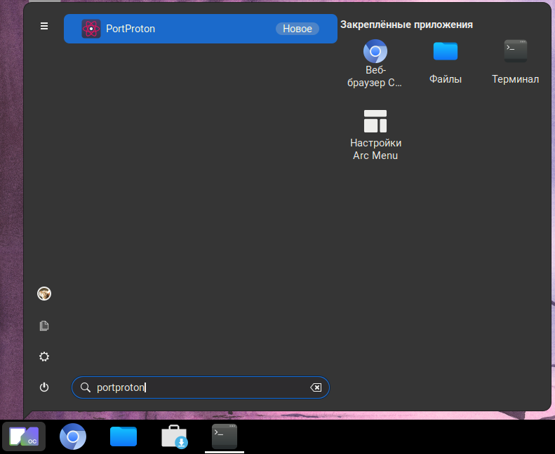Click the PortProton atom icon
Screen dimensions: 555x454
pyautogui.click(x=91, y=29)
